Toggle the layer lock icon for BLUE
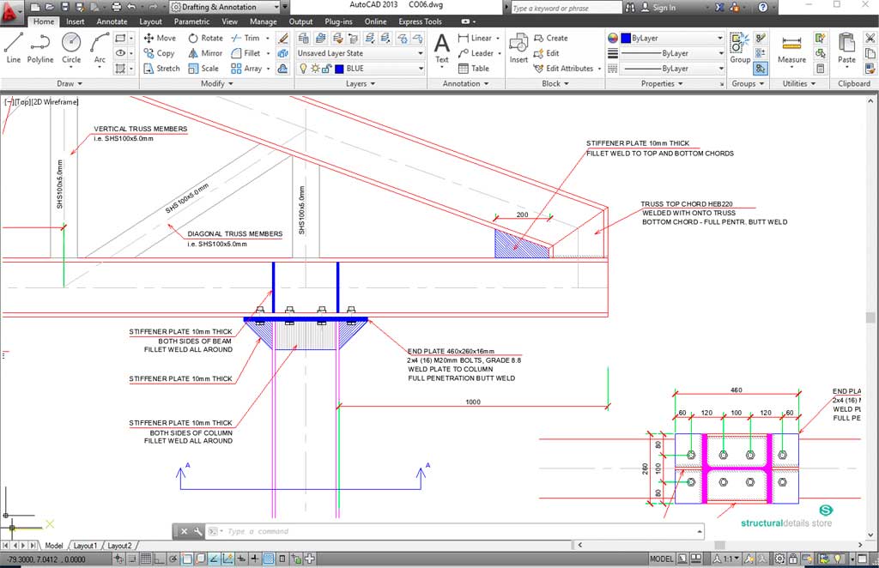Viewport: 879px width, 568px height. point(324,69)
